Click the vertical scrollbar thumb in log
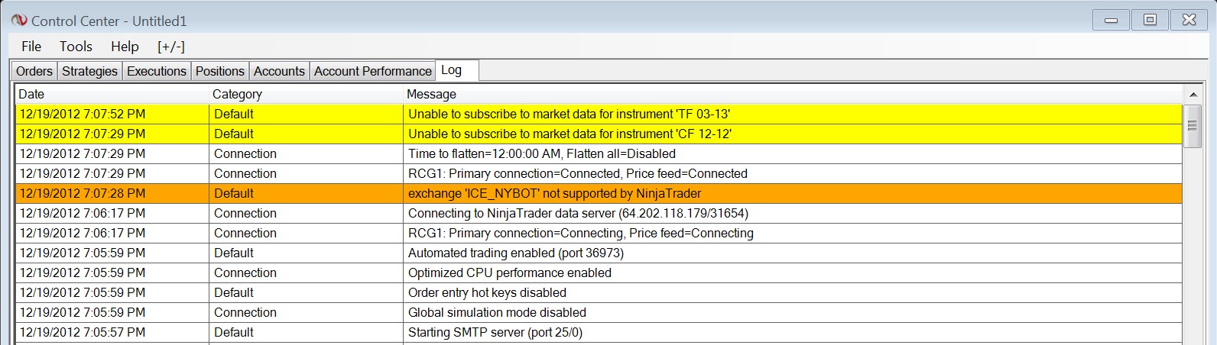This screenshot has height=345, width=1217. click(1193, 126)
